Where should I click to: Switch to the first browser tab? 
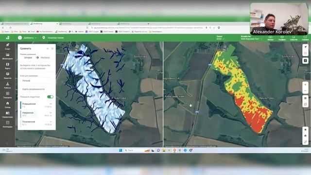pyautogui.click(x=15, y=24)
